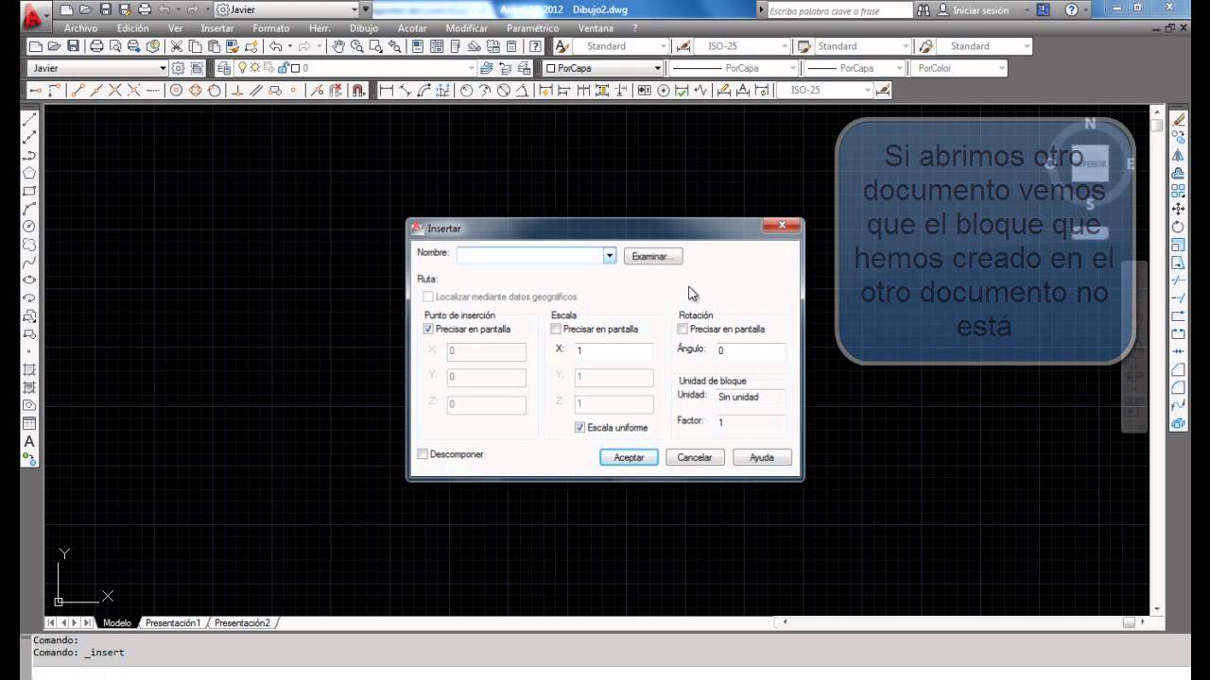
Task: Select the Line tool in draw toolbar
Action: (29, 119)
